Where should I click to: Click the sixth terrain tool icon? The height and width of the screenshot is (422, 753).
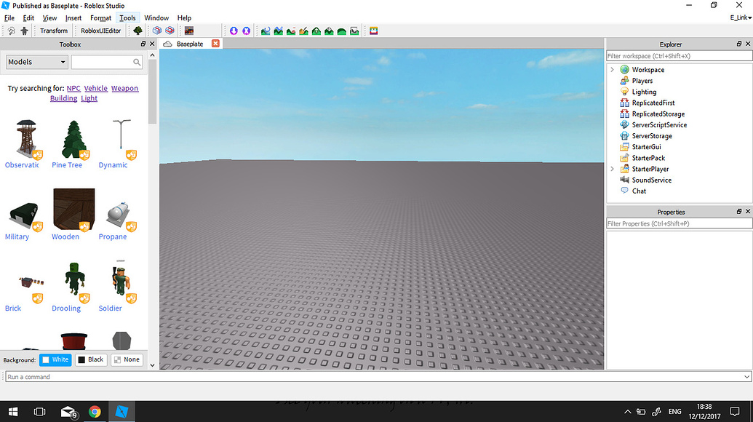pos(329,31)
